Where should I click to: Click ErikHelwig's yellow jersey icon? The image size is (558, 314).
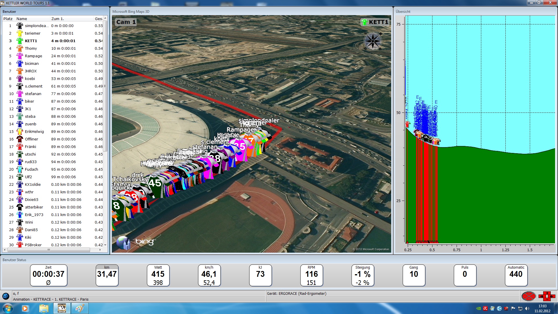[x=20, y=131]
